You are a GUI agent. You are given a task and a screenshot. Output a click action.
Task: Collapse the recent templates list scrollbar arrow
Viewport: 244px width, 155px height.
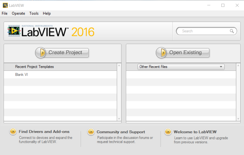click(119, 118)
